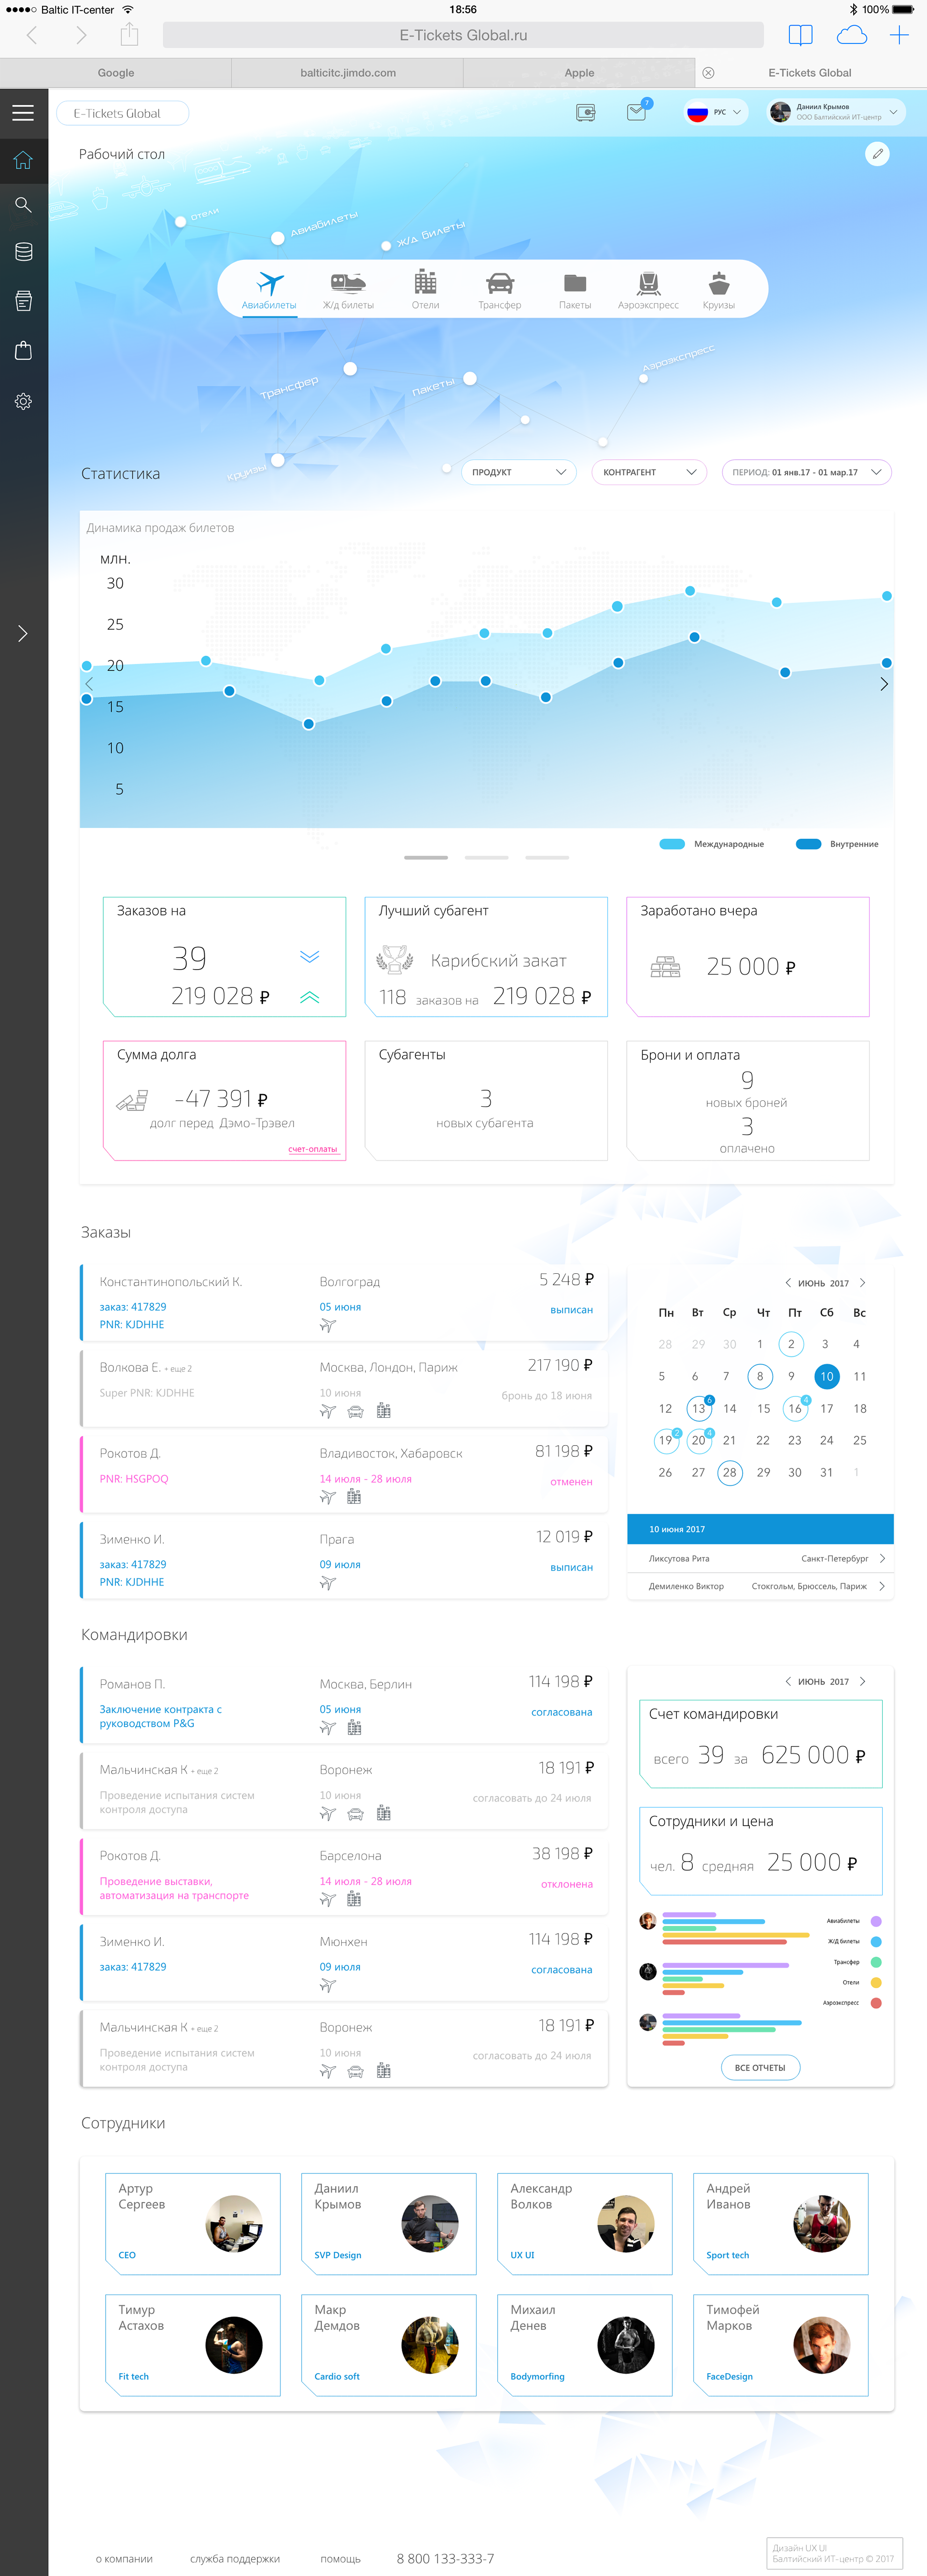
Task: Show previous chart with left arrow
Action: [89, 684]
